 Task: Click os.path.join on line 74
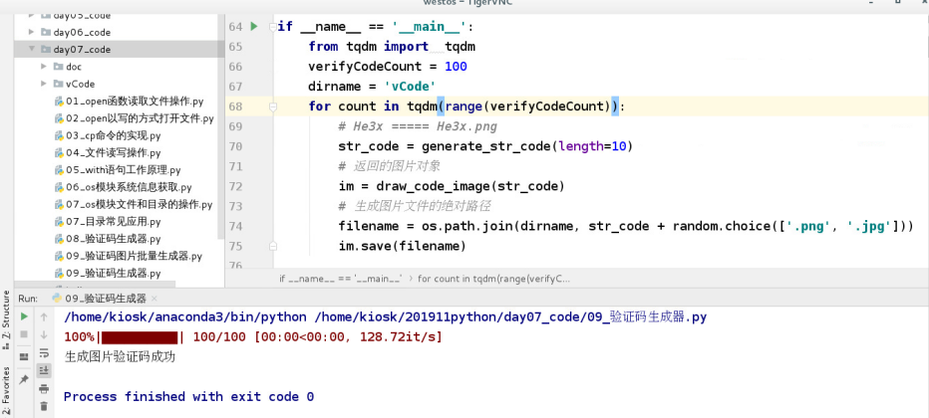pyautogui.click(x=464, y=226)
